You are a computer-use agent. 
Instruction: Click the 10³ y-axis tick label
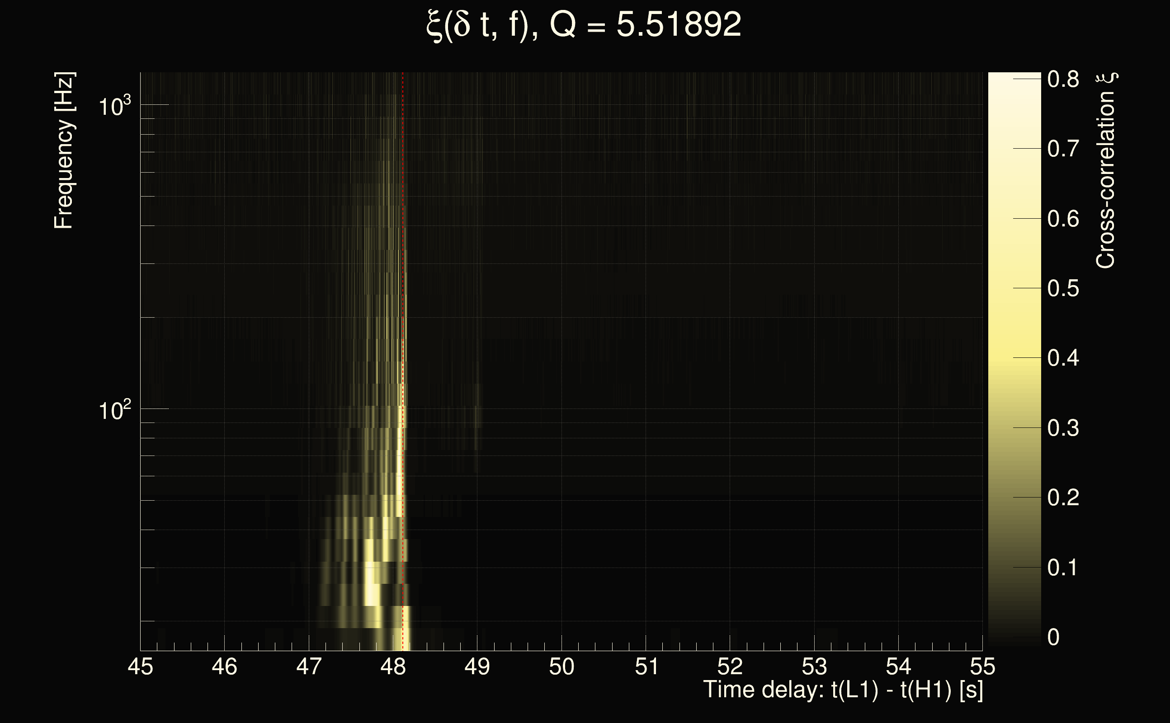[114, 106]
